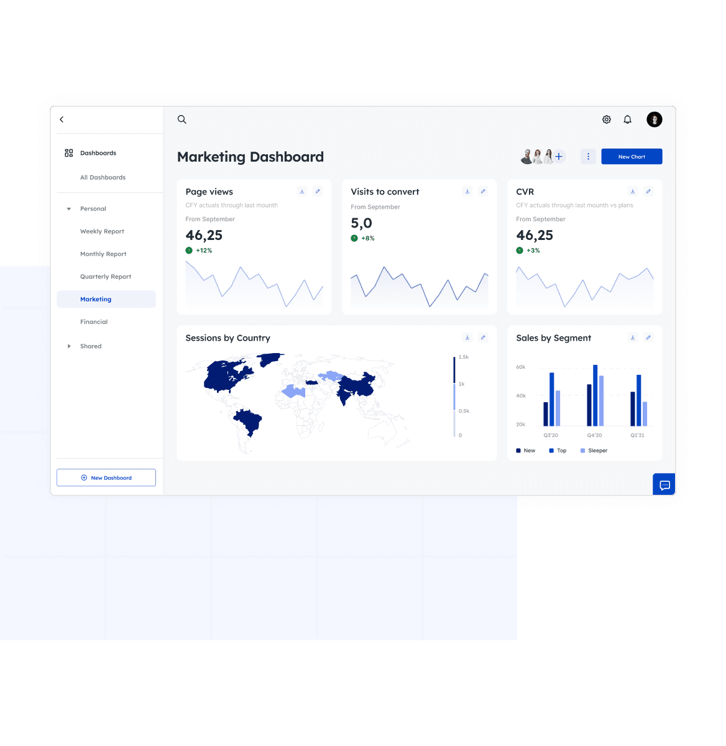Click the Dashboards icon in the sidebar
This screenshot has height=746, width=726.
coord(68,152)
